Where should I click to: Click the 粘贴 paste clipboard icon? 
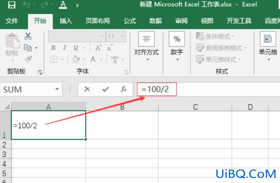click(x=12, y=41)
